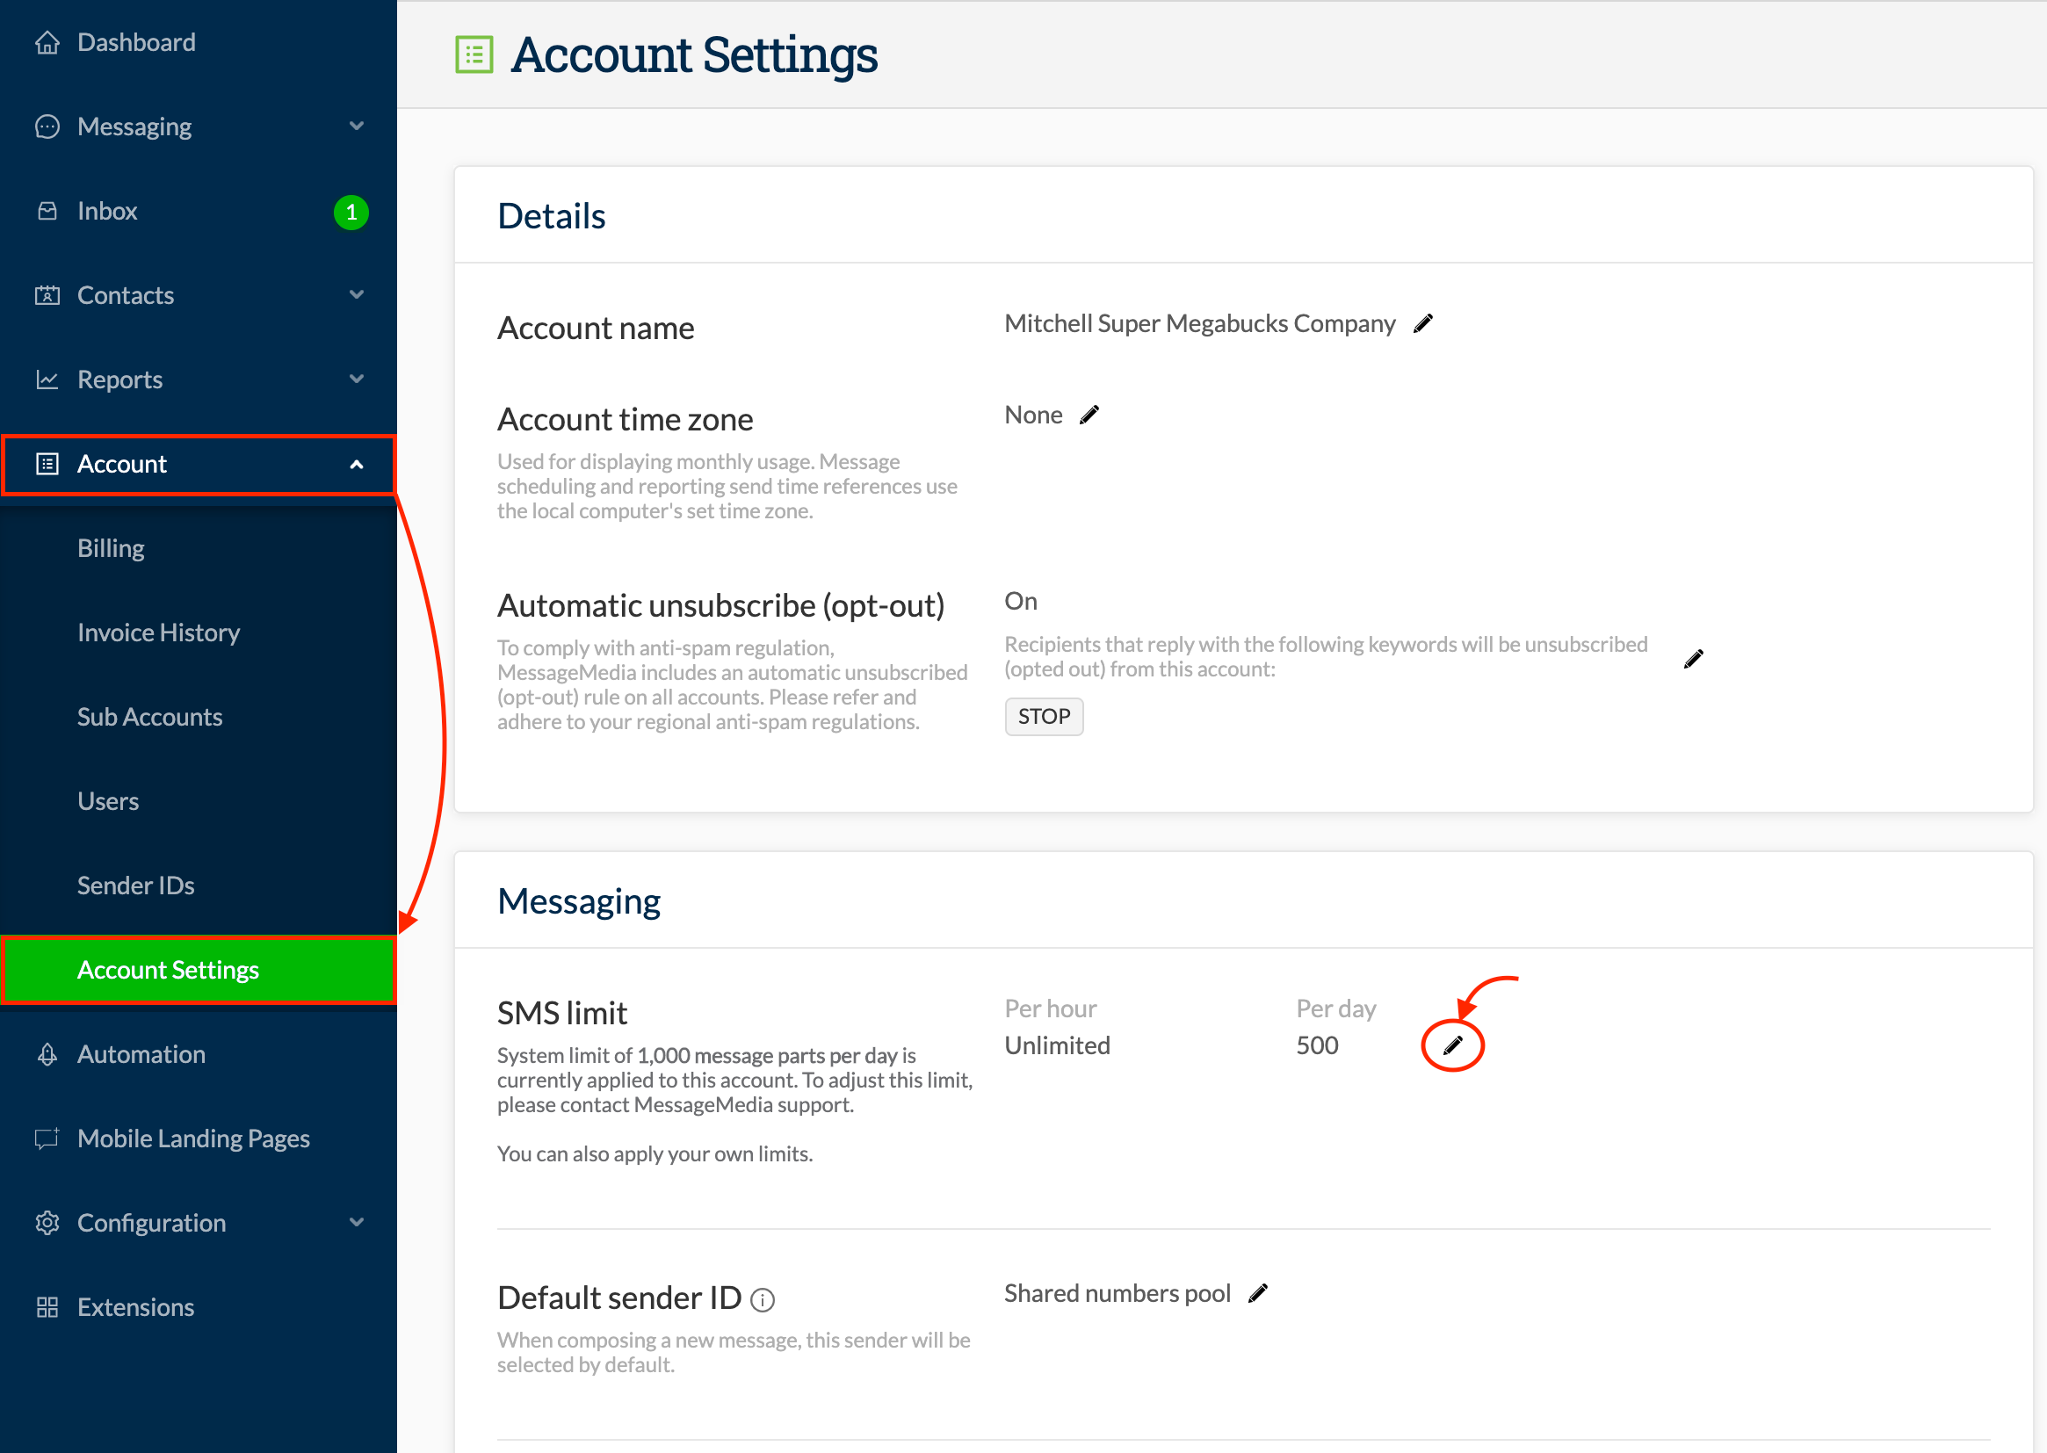Click the Account time zone label

(626, 419)
